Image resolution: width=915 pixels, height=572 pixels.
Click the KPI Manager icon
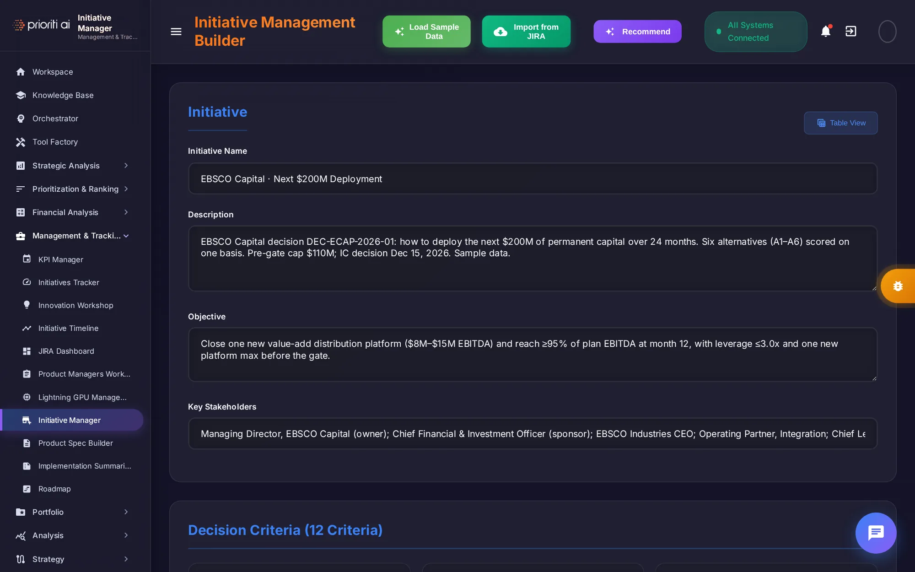tap(27, 259)
